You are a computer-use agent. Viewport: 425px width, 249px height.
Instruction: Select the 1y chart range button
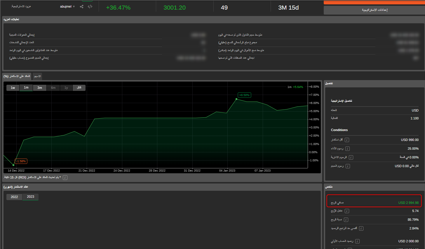(66, 88)
